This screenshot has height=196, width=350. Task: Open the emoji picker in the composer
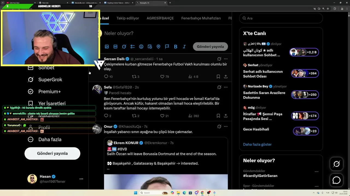point(141,47)
